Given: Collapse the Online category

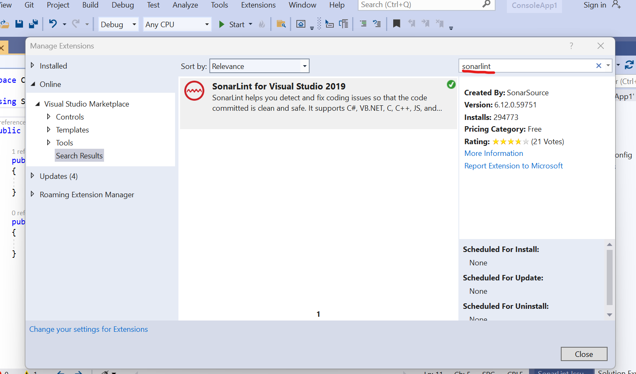Looking at the screenshot, I should click(x=33, y=84).
